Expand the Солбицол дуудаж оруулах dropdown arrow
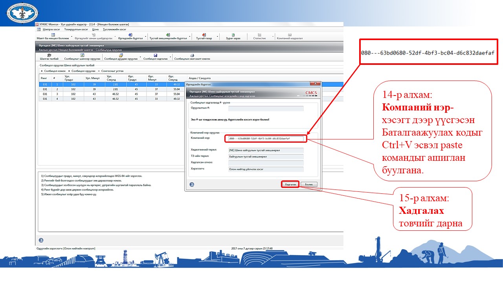The height and width of the screenshot is (283, 503). (140, 59)
